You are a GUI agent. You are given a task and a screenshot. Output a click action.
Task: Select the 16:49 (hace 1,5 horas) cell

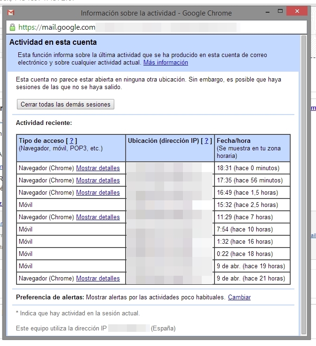coord(252,193)
